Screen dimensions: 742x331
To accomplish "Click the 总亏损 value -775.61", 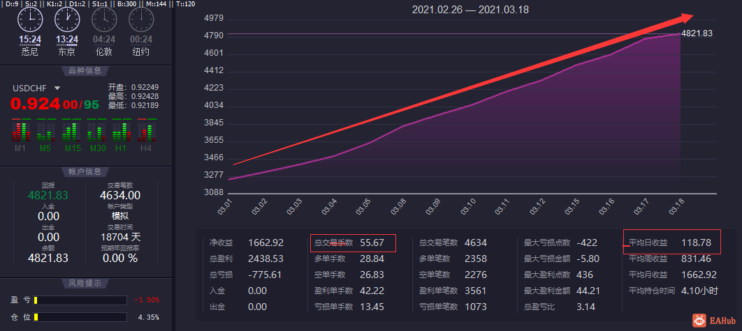I will tap(265, 275).
